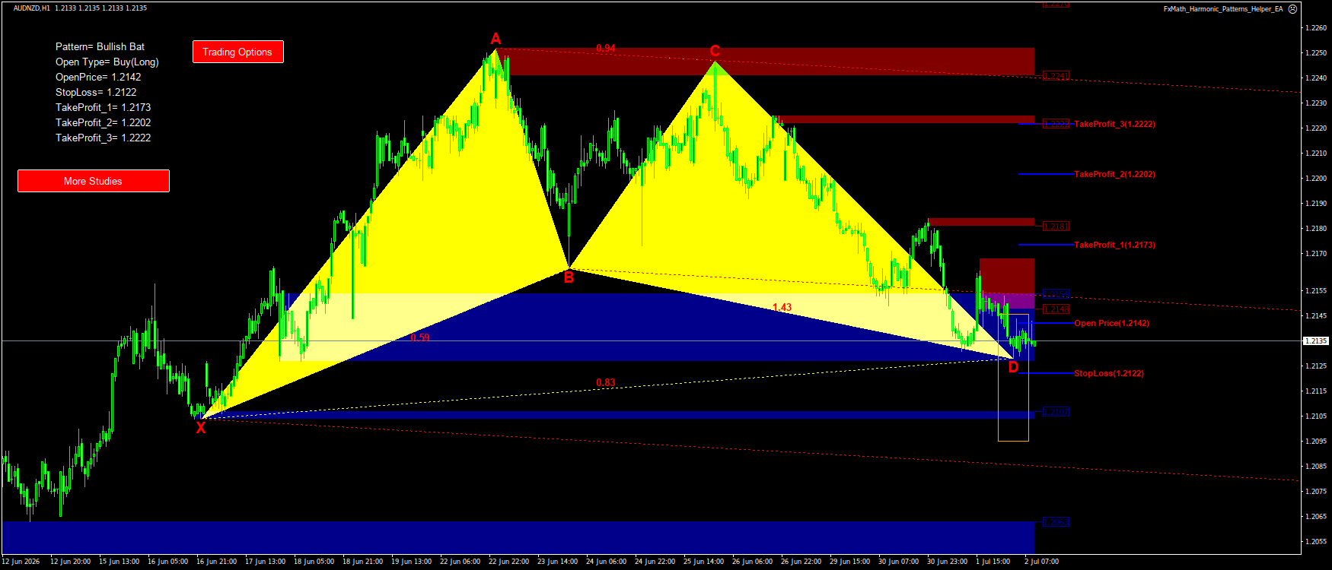Click the 1.2260 price scale label
This screenshot has width=1332, height=570.
pyautogui.click(x=1316, y=27)
